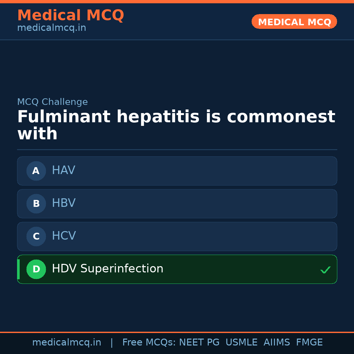
Task: Click NEET PG in the footer
Action: tap(199, 343)
